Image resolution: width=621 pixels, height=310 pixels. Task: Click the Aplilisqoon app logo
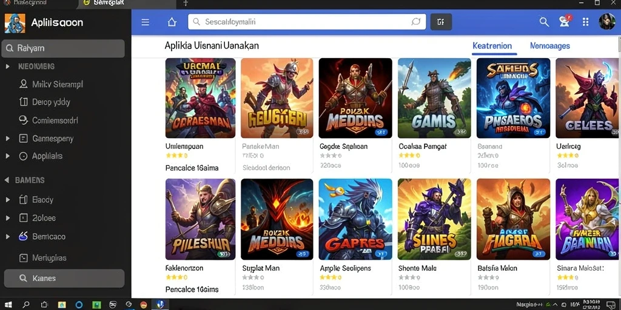point(15,23)
